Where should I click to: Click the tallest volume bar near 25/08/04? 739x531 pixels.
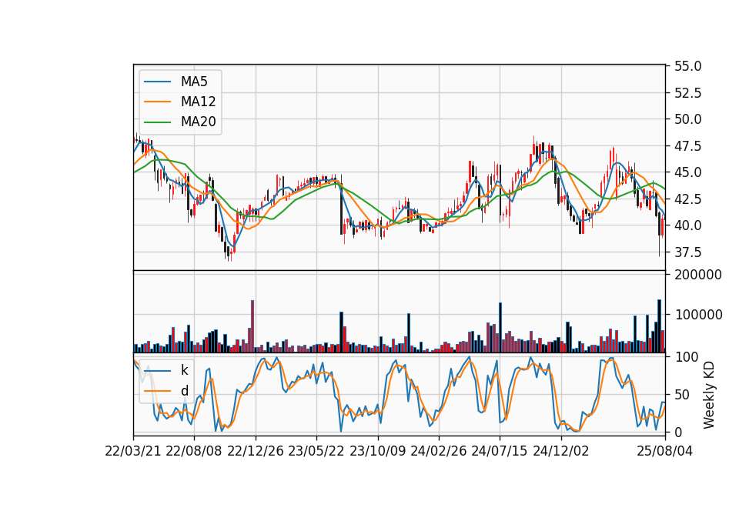click(660, 326)
